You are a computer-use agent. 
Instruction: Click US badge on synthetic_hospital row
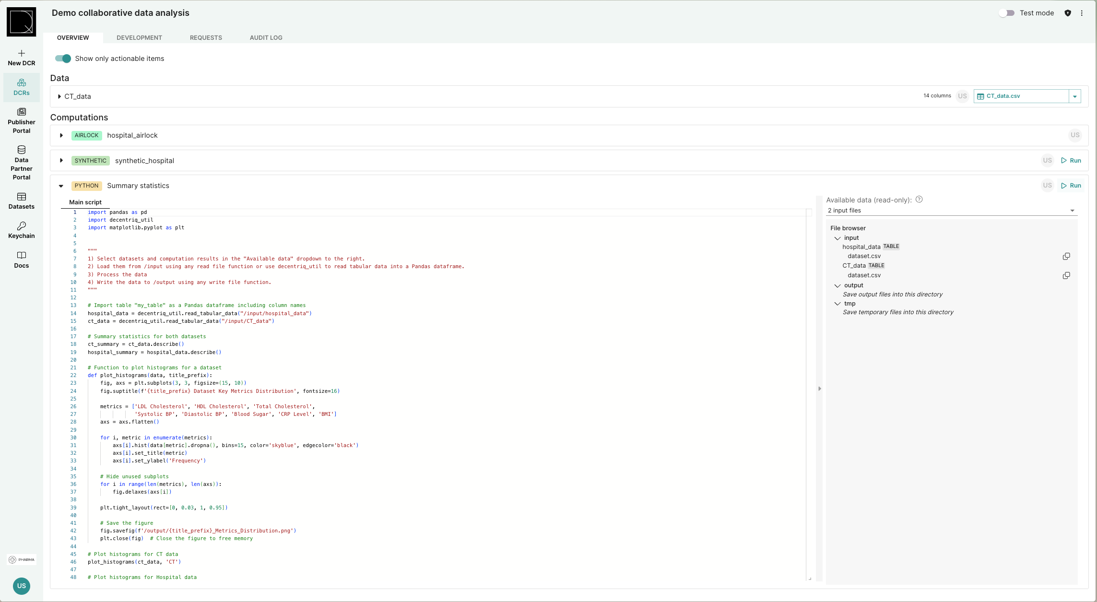1047,160
